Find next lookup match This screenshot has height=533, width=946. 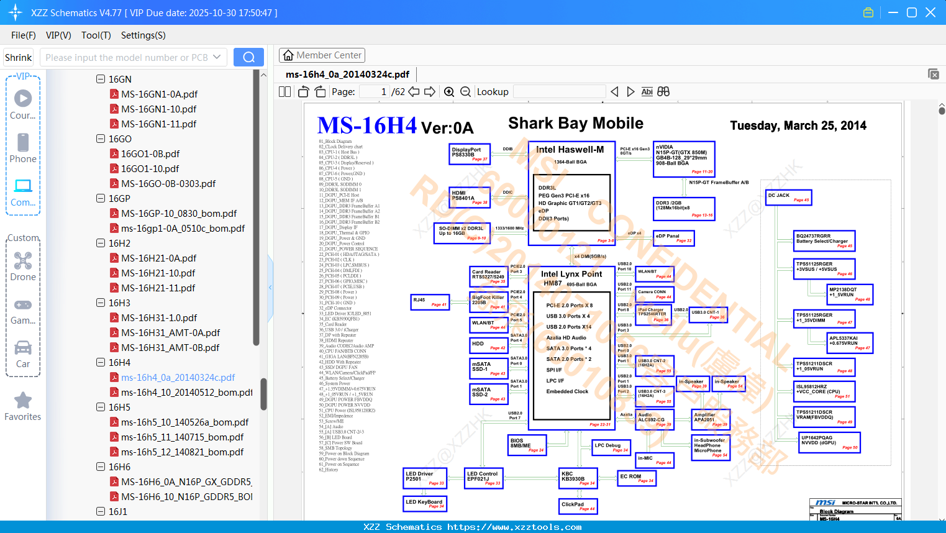pyautogui.click(x=630, y=92)
